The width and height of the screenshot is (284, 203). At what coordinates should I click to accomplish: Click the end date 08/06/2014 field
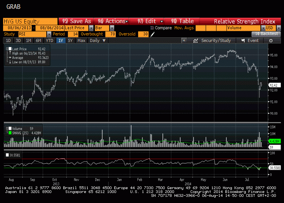[x=50, y=28]
